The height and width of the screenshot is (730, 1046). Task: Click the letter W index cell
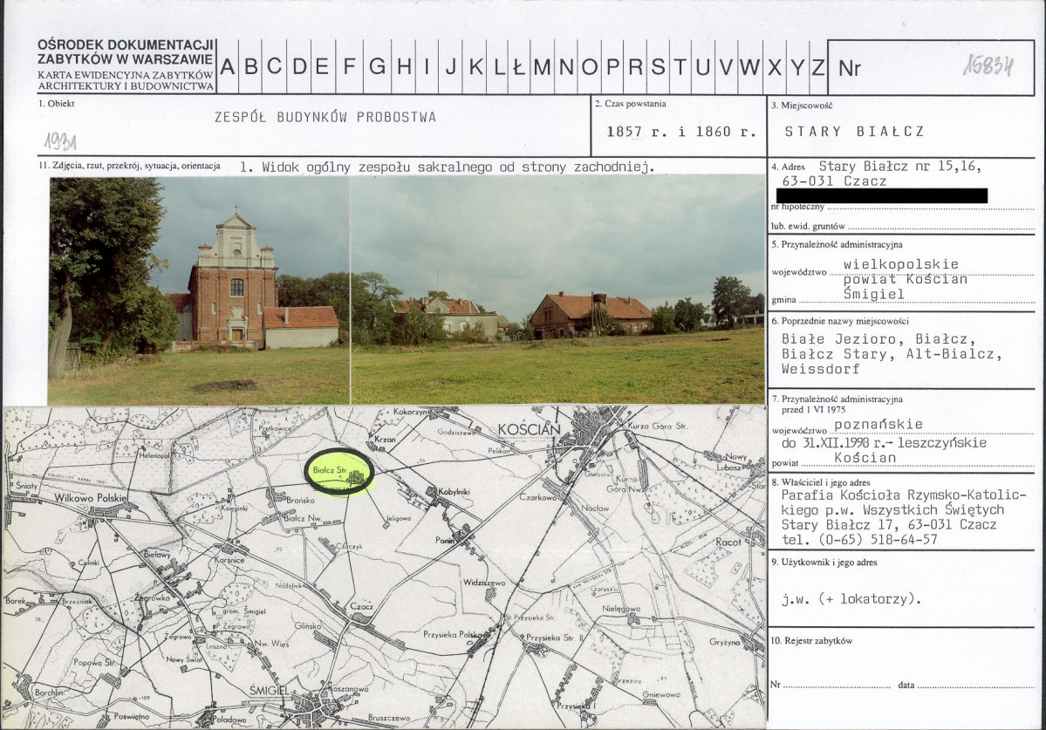[x=749, y=66]
